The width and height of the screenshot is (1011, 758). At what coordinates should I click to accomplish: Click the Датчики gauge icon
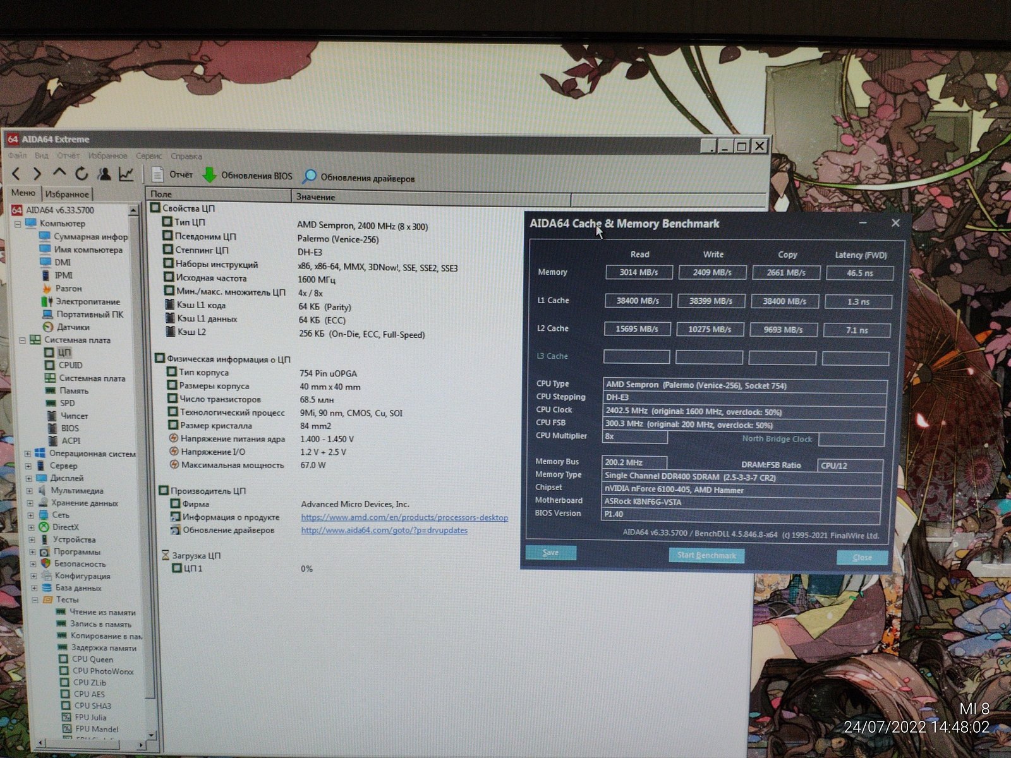47,327
